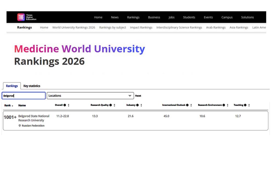Screen dimensions: 274x183
Task: Go to World University Rankings 2026
Action: click(74, 27)
